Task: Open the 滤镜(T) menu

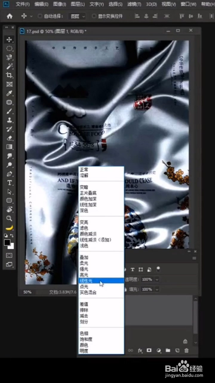Action: pyautogui.click(x=134, y=4)
